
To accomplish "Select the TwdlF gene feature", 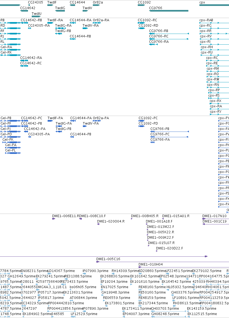I will [x=50, y=5].
